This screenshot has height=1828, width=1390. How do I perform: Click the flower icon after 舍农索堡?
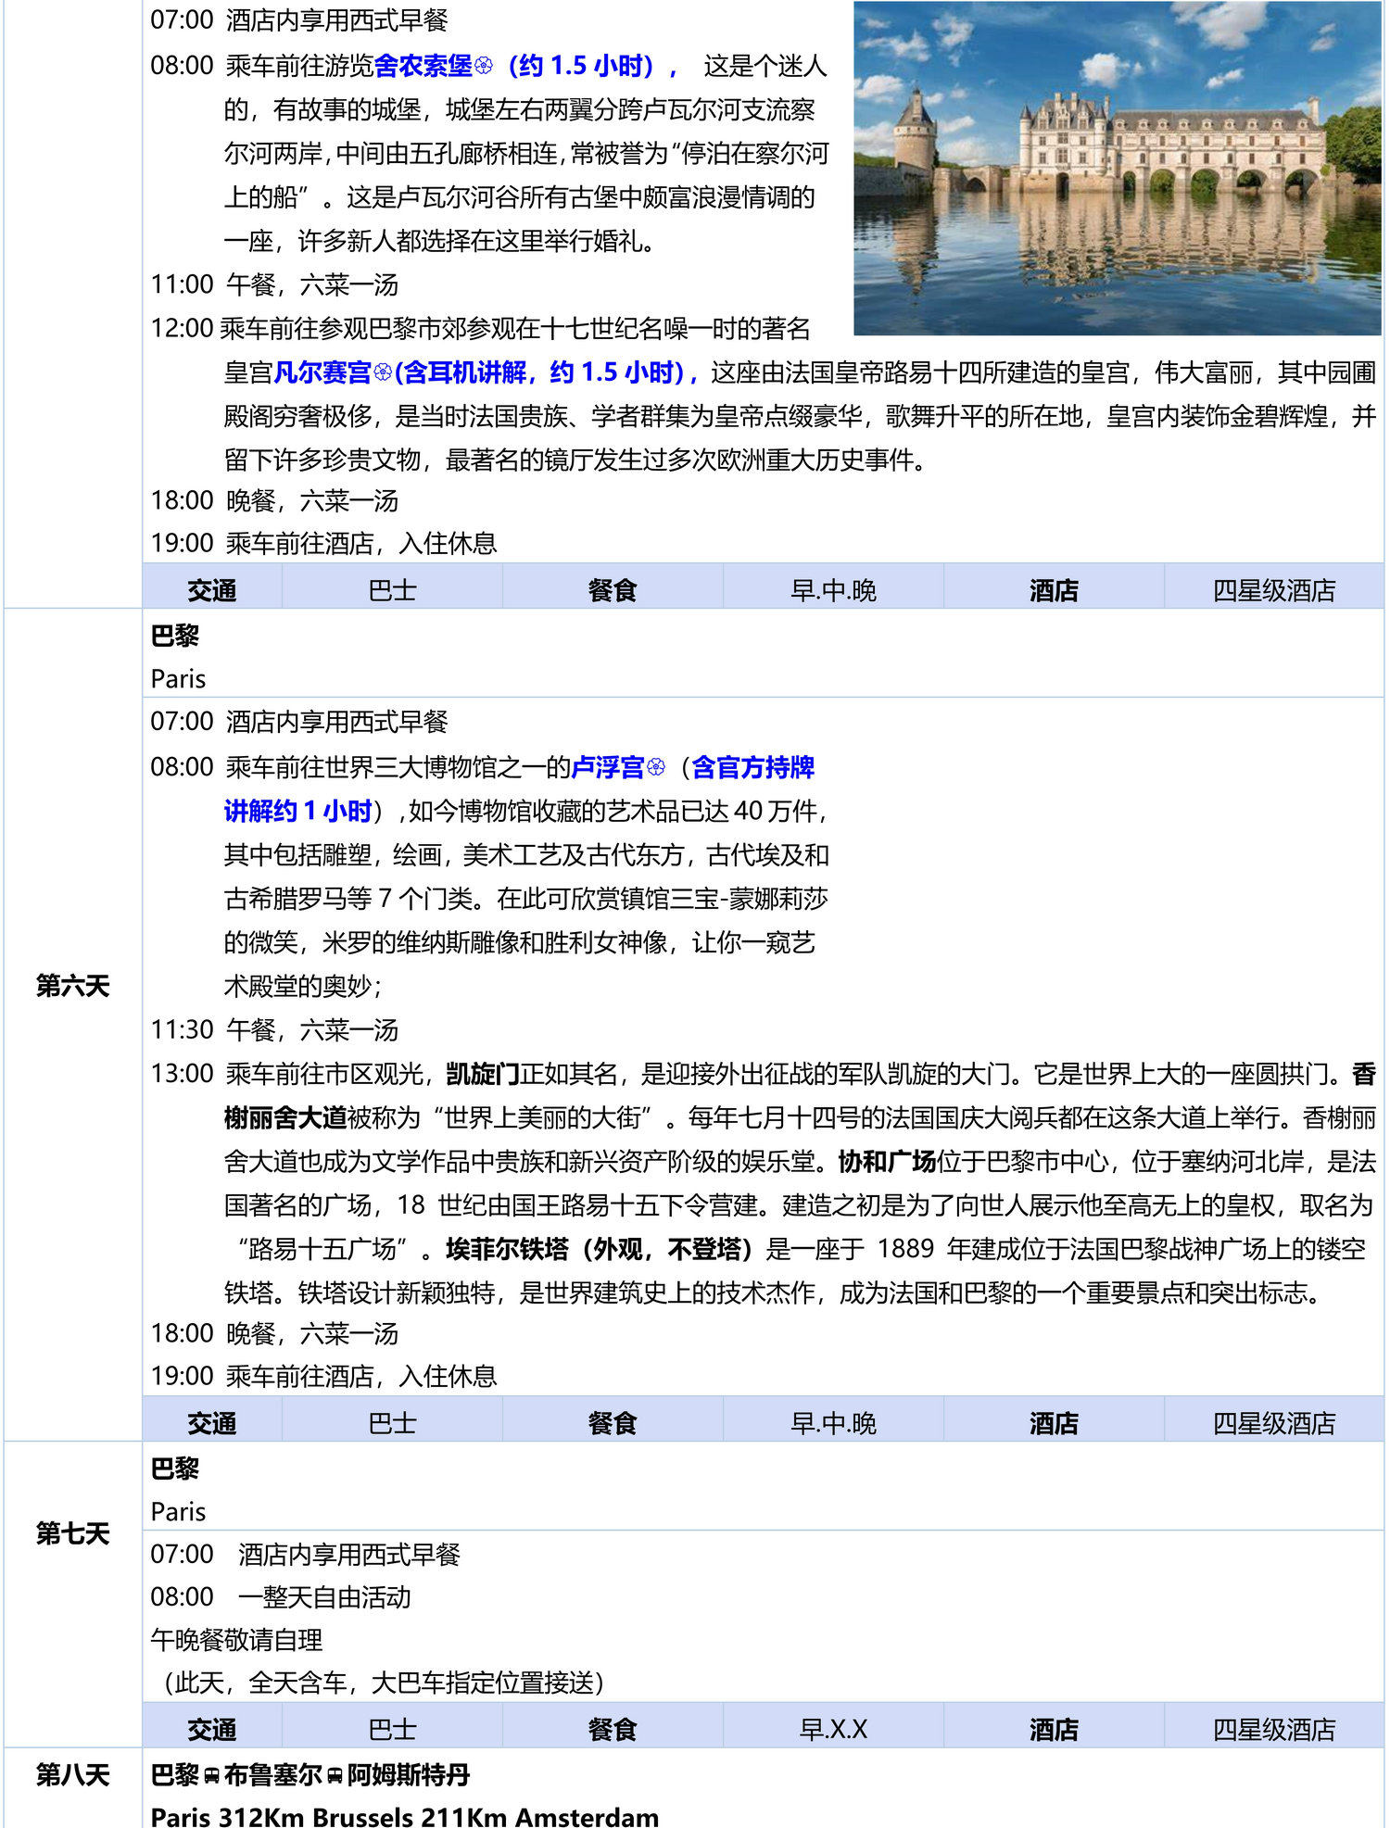pyautogui.click(x=483, y=66)
